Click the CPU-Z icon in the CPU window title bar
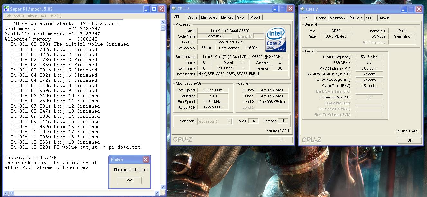Screen dimensions: 427x197 [174, 9]
